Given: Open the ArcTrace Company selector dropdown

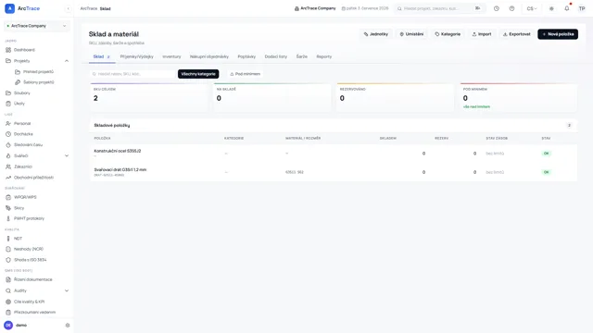Looking at the screenshot, I should tap(37, 26).
